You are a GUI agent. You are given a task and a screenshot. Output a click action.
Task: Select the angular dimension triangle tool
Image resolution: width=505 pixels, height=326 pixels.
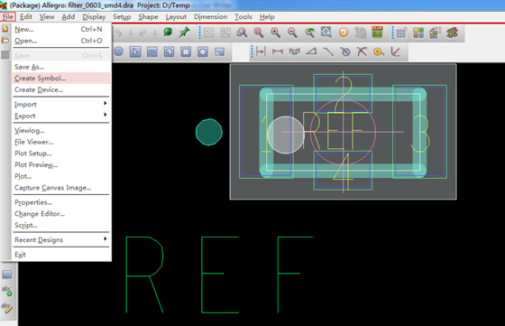pyautogui.click(x=311, y=51)
